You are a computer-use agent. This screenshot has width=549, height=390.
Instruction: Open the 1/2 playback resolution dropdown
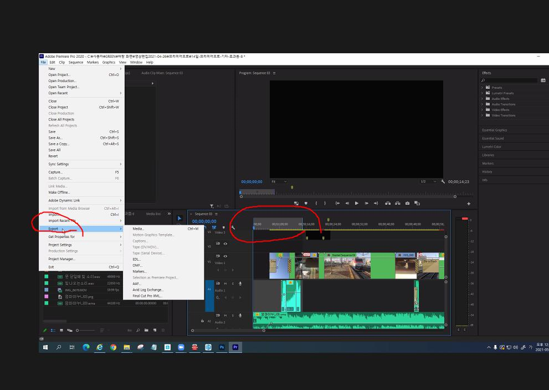coord(428,181)
